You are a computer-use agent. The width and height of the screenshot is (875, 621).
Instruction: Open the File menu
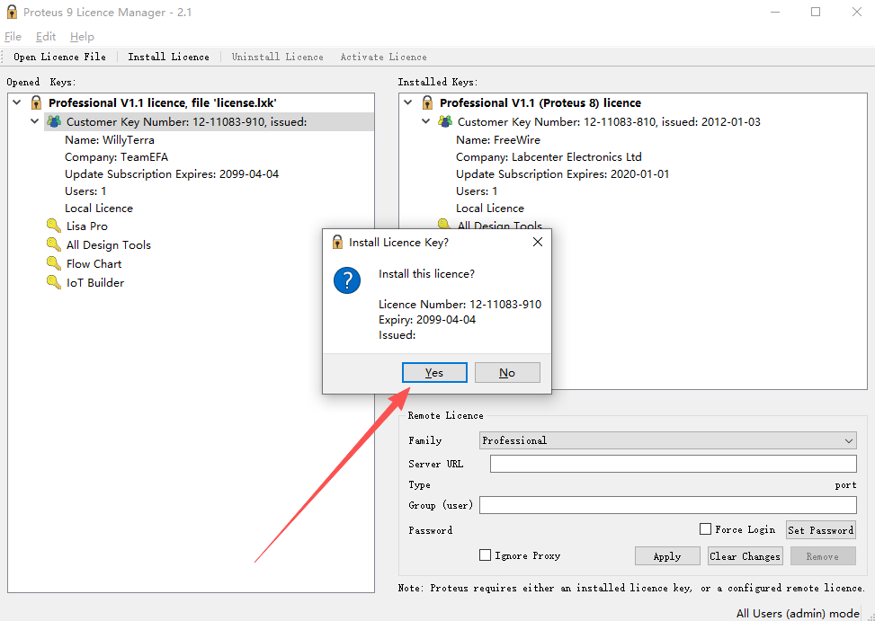pos(13,37)
